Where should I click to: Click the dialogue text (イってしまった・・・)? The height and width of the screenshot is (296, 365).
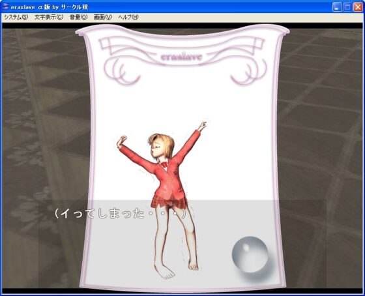tap(120, 214)
